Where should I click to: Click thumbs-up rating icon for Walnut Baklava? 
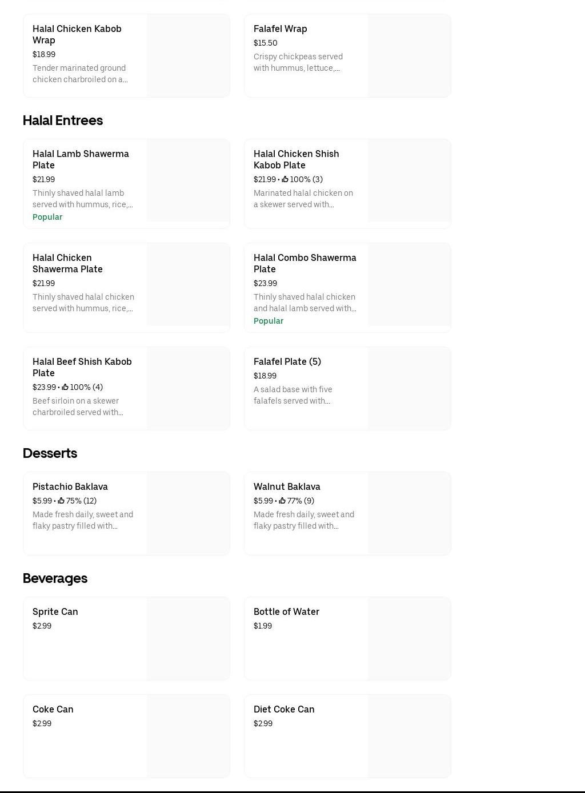click(282, 501)
